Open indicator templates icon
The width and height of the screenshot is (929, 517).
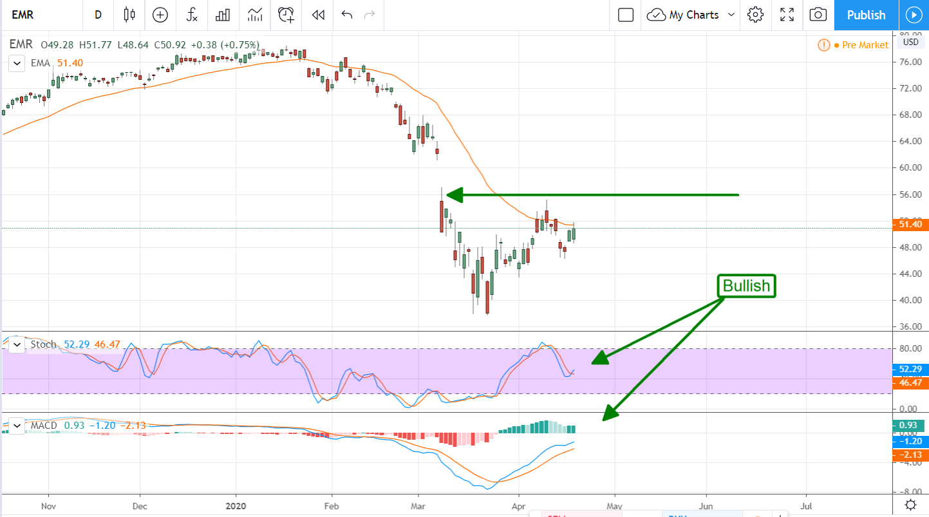(x=254, y=15)
